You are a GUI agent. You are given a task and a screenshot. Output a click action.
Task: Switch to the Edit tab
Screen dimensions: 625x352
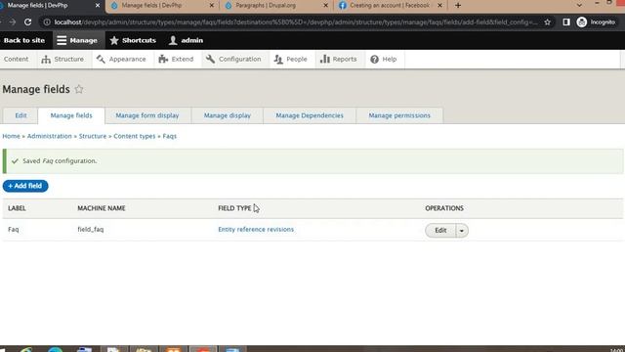tap(21, 115)
